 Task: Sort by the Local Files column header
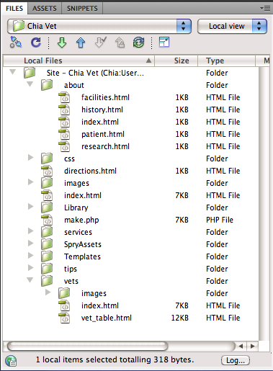click(x=79, y=61)
